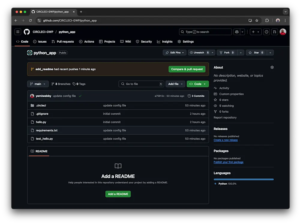Screen dimensions: 301x224
Task: Click the .circleci folder icon
Action: [33, 105]
